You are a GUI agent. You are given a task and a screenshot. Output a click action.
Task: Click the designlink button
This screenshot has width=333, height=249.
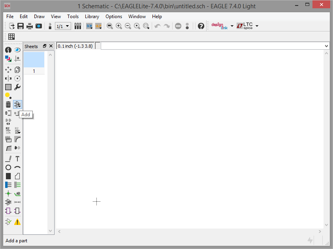click(219, 26)
